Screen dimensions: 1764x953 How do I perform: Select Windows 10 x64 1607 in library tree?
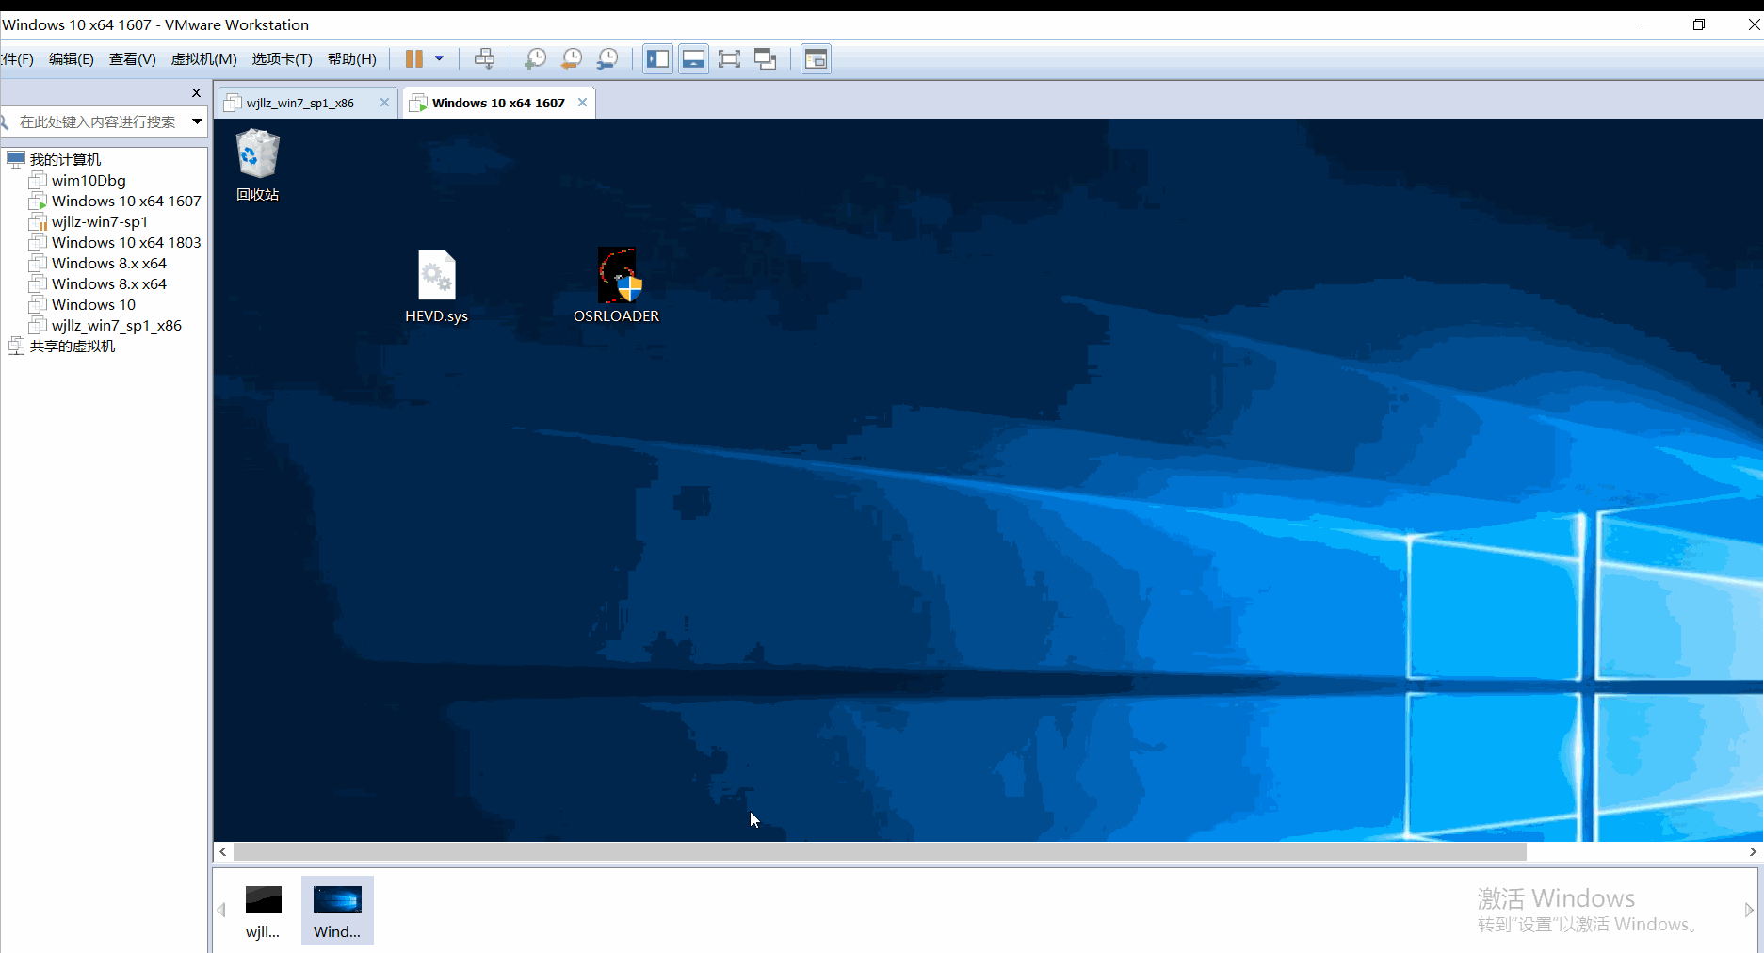(x=126, y=201)
